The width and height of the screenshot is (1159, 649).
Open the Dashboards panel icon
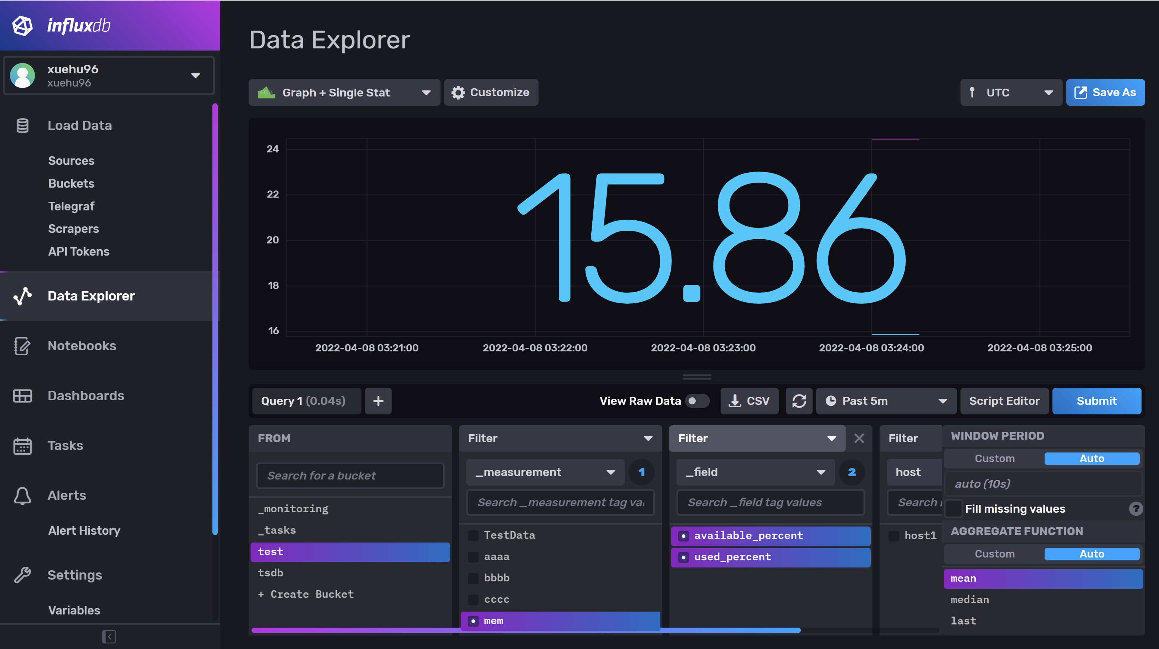(22, 396)
